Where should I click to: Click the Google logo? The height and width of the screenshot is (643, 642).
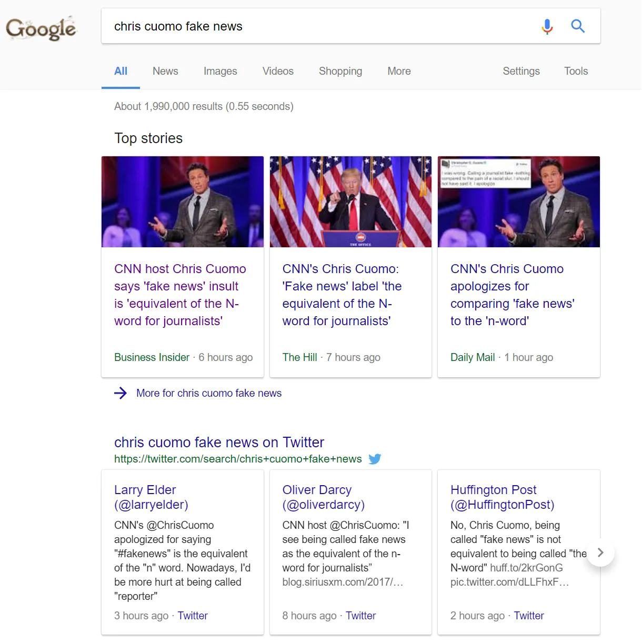pyautogui.click(x=41, y=28)
